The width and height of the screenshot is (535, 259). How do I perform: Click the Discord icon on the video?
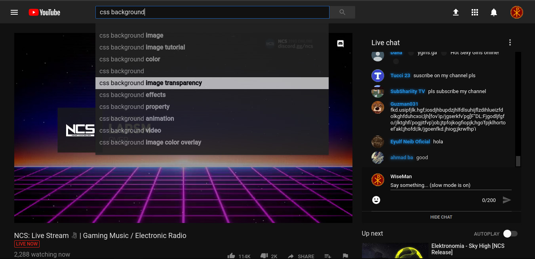pyautogui.click(x=340, y=44)
